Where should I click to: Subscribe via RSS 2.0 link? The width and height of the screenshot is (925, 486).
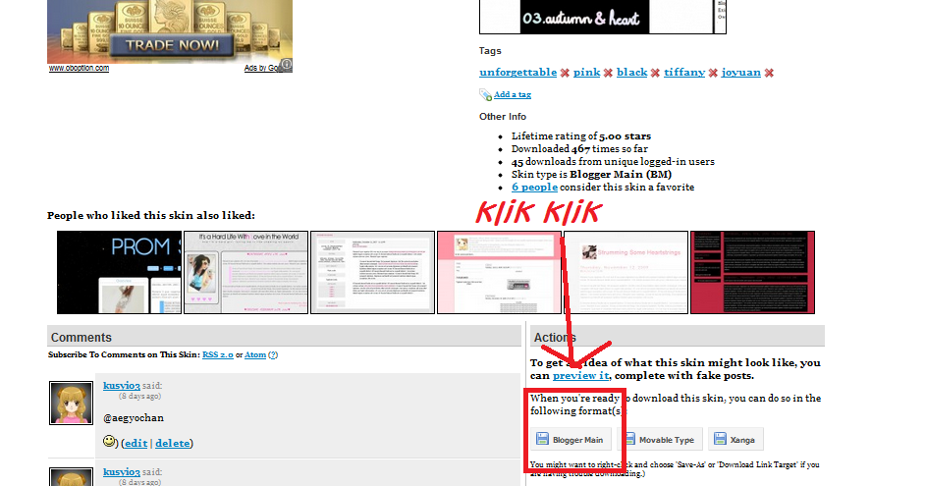pyautogui.click(x=218, y=354)
